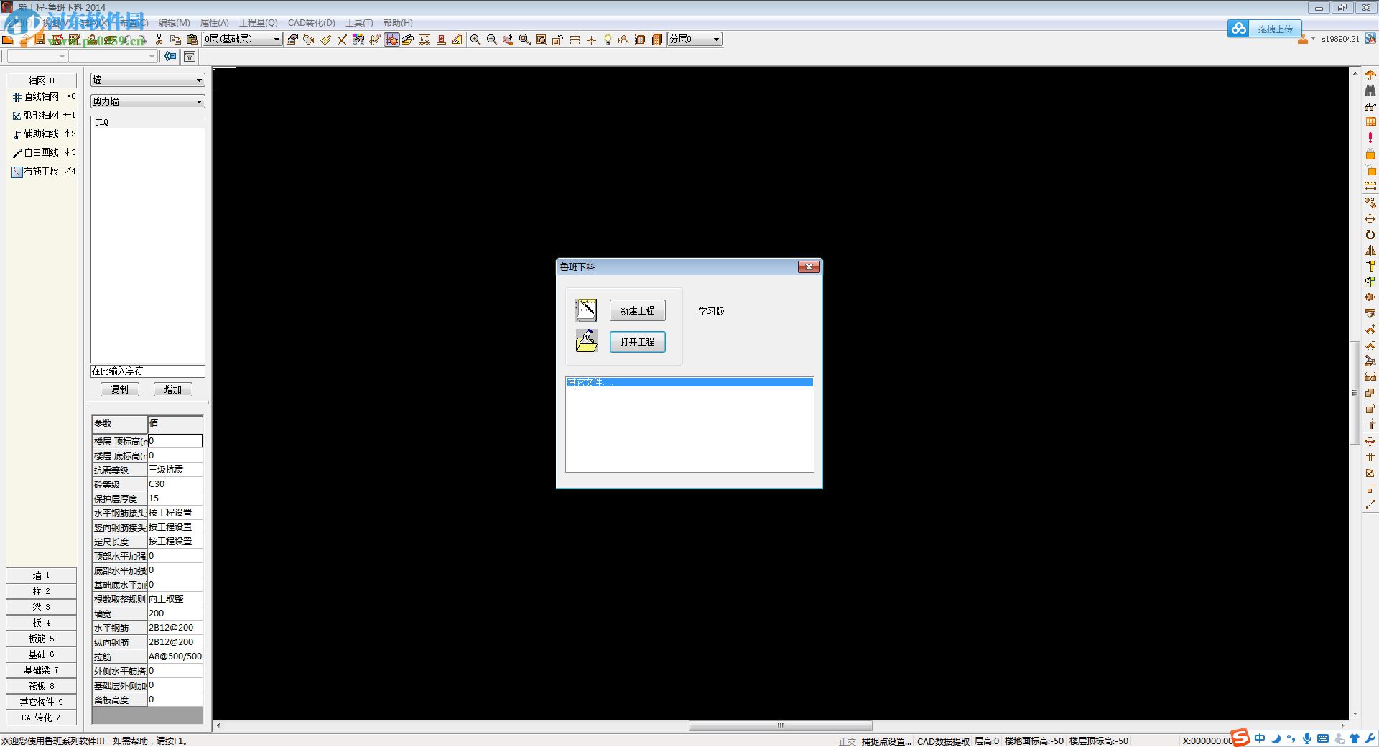Click the Sogou input method S icon
The width and height of the screenshot is (1379, 747).
[1242, 738]
